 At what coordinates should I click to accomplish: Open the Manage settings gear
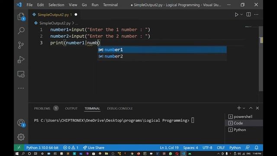(x=21, y=137)
